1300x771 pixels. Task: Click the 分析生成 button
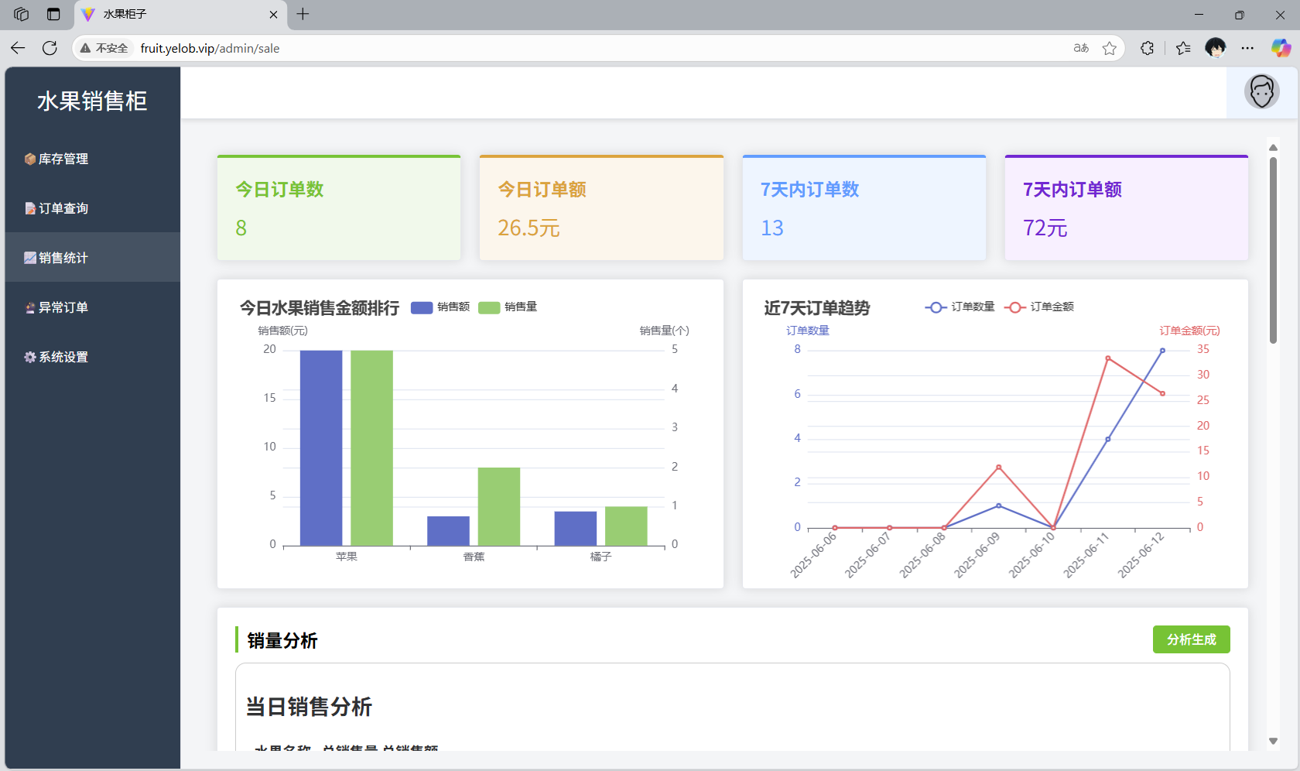[1191, 639]
